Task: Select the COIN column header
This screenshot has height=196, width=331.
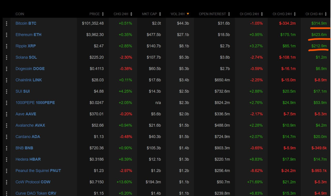Action: [20, 14]
